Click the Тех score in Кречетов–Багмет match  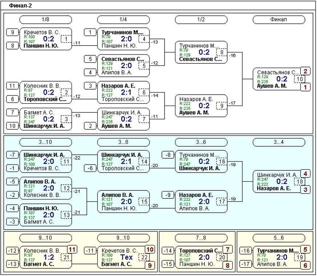[126, 257]
